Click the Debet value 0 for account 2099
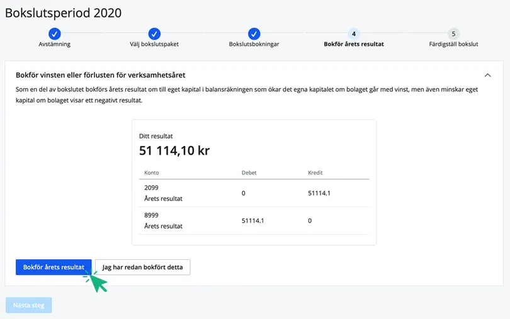The image size is (510, 319). click(243, 193)
